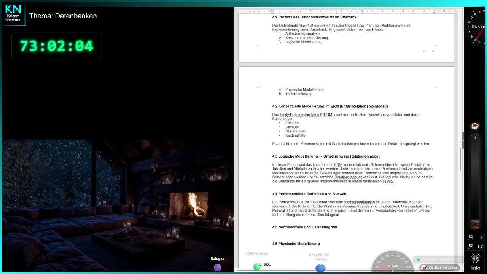Open the Ko-fi.com/eveneo link

pos(440,268)
